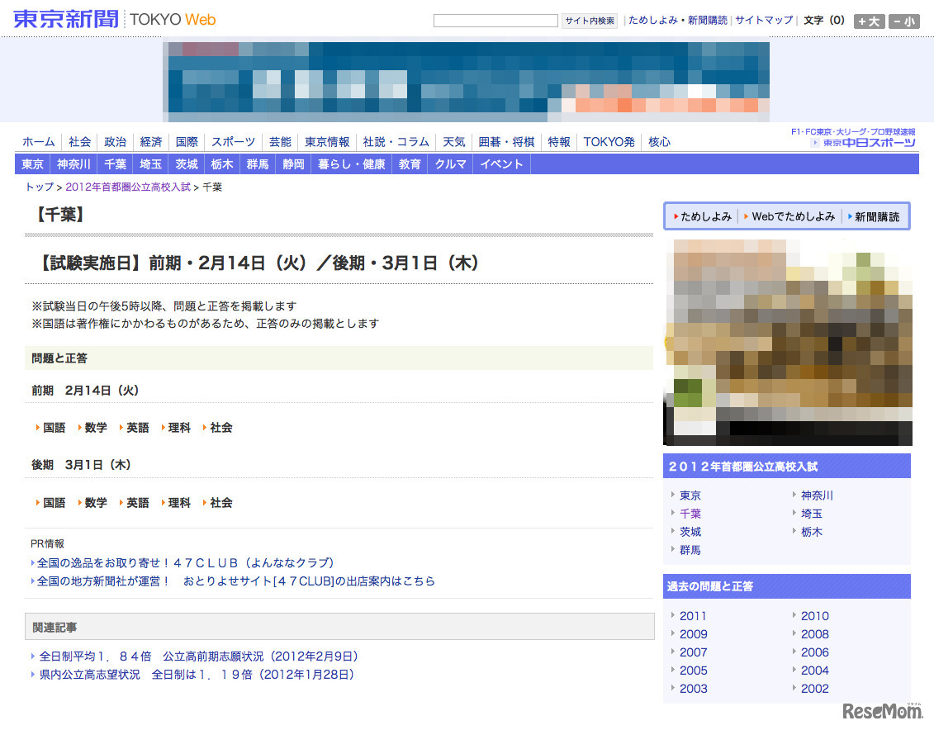
Task: Select 埼玉 in the 2012 exam list
Action: coord(811,514)
